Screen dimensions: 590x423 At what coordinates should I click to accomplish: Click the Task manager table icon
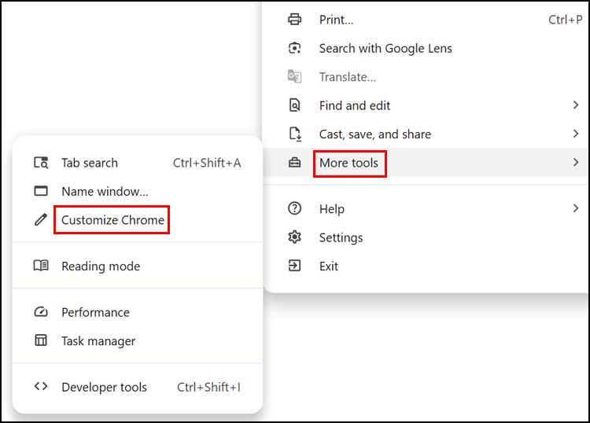41,340
